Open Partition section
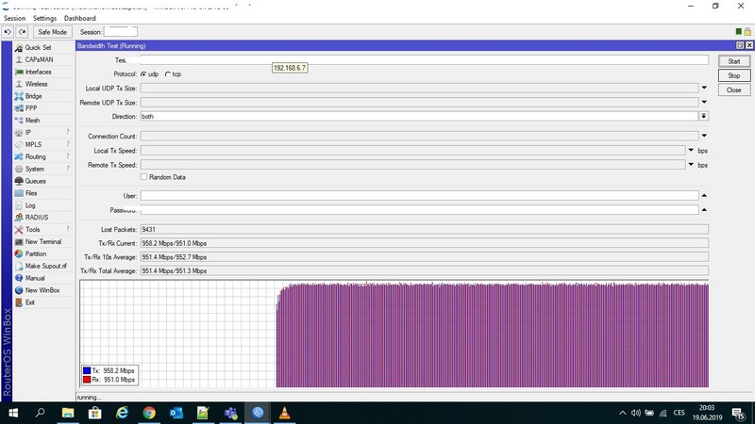The height and width of the screenshot is (424, 755). [36, 253]
